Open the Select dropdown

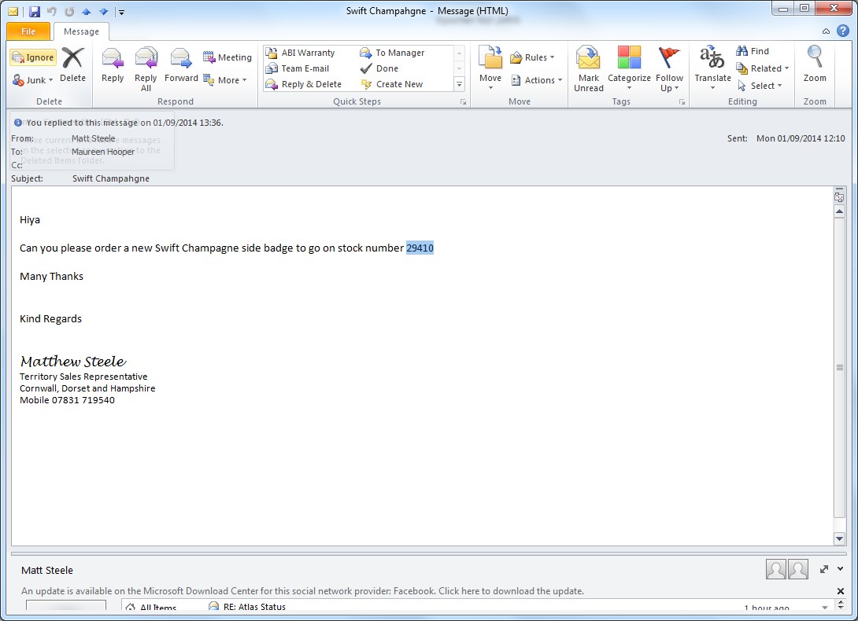760,86
